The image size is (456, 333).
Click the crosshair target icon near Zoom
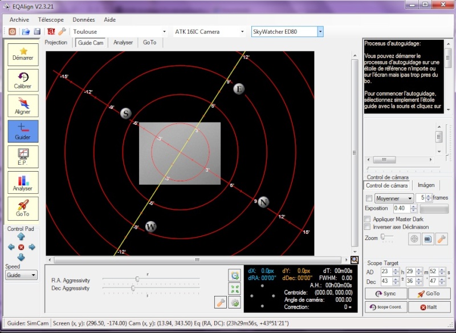414,239
